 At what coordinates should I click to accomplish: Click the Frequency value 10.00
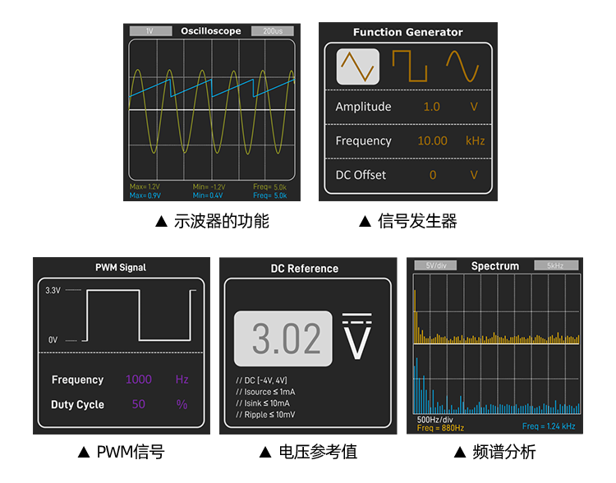click(432, 140)
